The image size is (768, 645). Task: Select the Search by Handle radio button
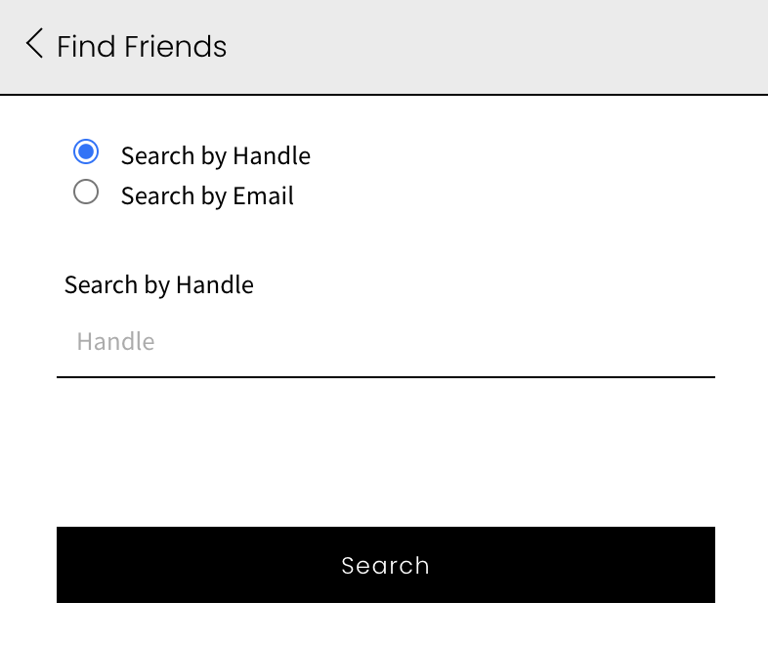(x=86, y=152)
